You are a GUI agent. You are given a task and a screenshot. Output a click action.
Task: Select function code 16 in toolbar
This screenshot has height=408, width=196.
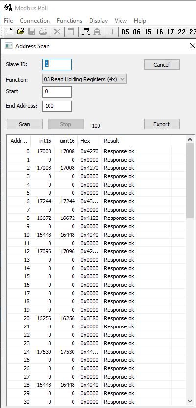(159, 32)
